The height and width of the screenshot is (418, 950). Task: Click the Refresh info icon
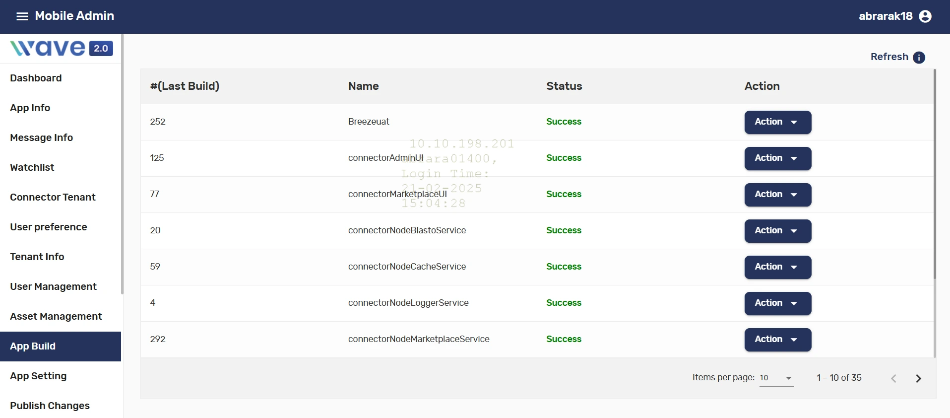click(919, 58)
